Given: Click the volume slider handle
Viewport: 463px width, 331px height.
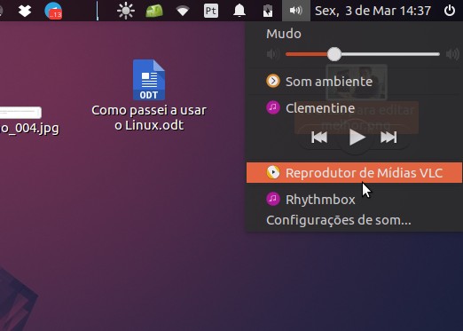Looking at the screenshot, I should pos(334,54).
